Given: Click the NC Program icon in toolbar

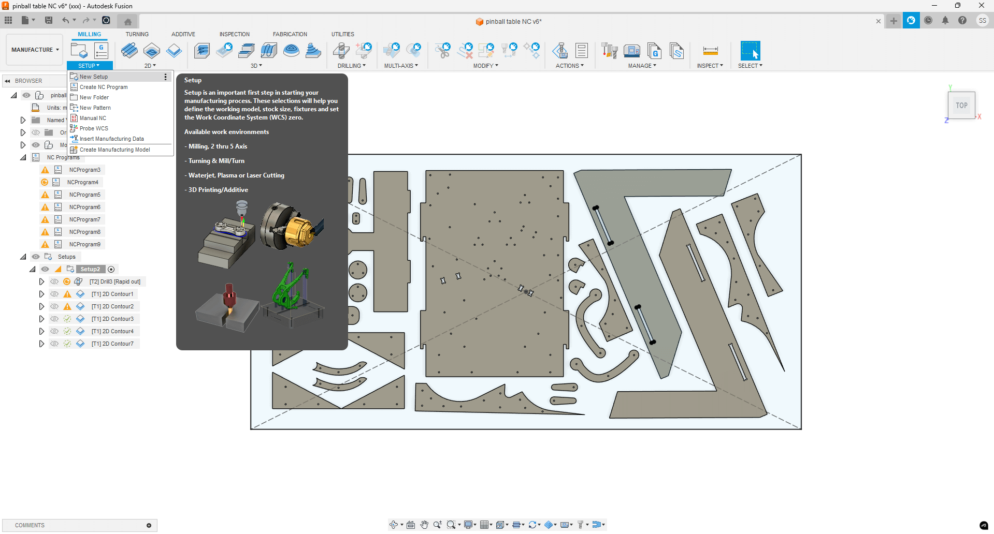Looking at the screenshot, I should pyautogui.click(x=102, y=51).
